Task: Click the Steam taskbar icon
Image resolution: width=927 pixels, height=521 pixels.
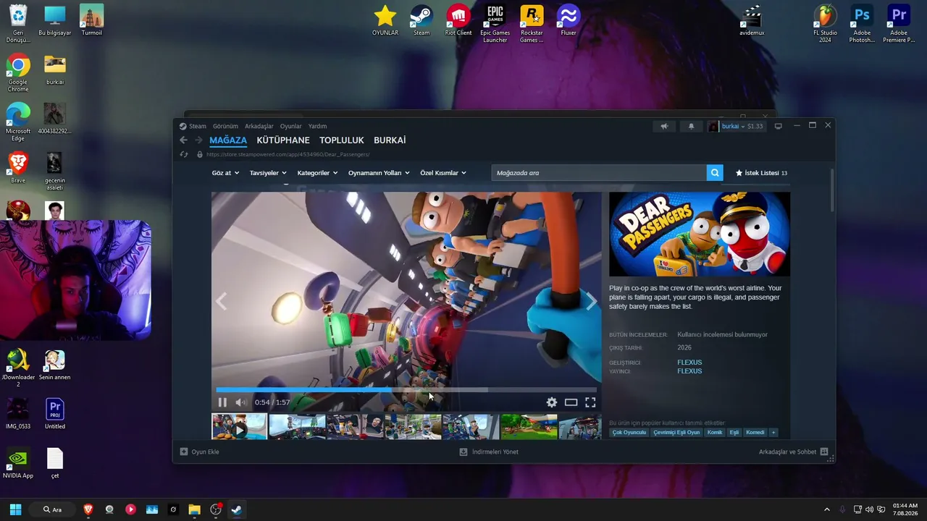Action: coord(237,509)
